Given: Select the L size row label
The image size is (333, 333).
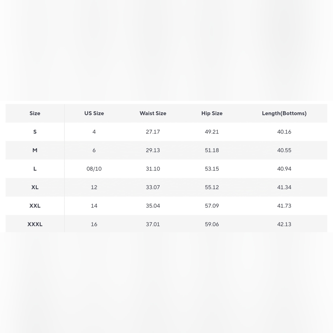Looking at the screenshot, I should (35, 169).
